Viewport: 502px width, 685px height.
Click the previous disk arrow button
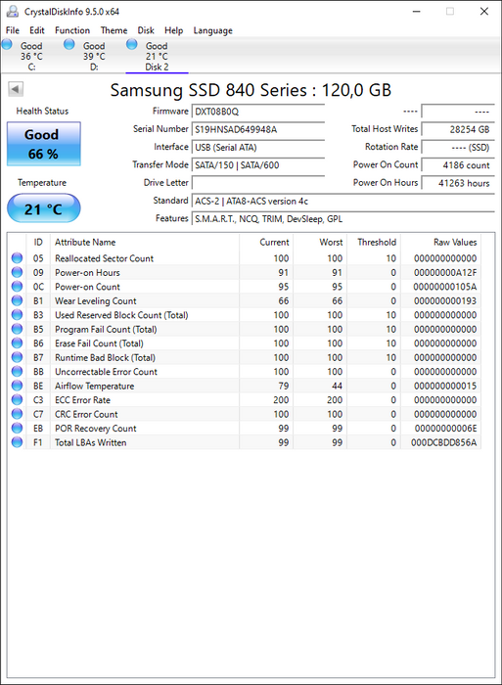coord(16,90)
